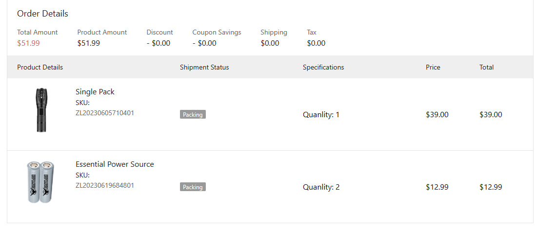Click the Packing badge for Essential Power Source

(x=193, y=187)
